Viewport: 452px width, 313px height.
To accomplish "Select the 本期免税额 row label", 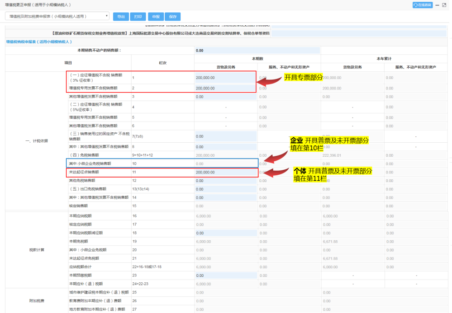I will pyautogui.click(x=78, y=241).
